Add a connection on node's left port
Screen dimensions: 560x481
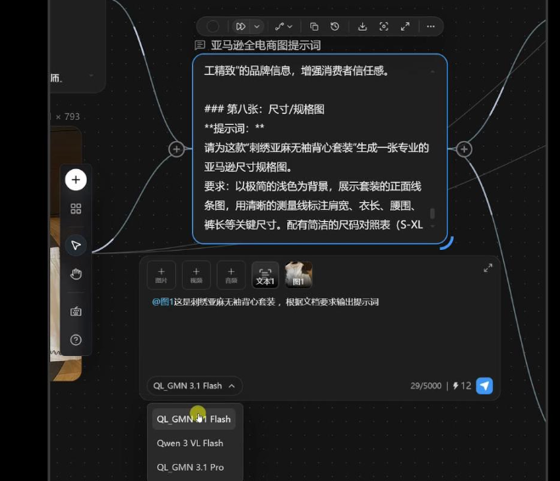click(177, 150)
